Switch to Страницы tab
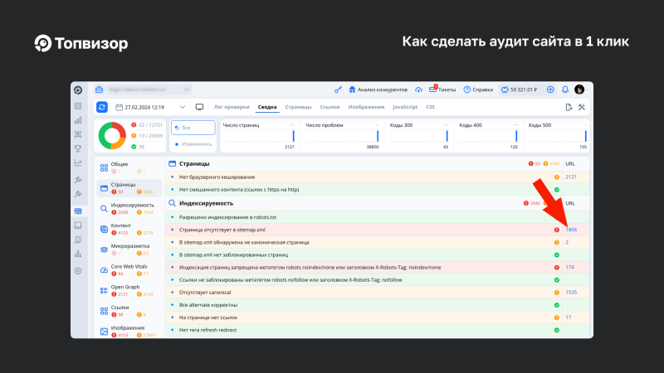Image resolution: width=664 pixels, height=373 pixels. [298, 107]
